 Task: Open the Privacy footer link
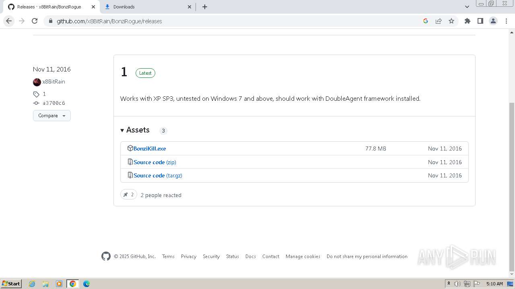(189, 256)
